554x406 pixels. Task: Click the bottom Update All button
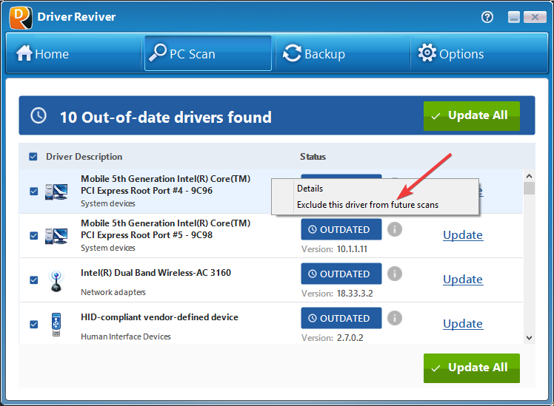[472, 368]
